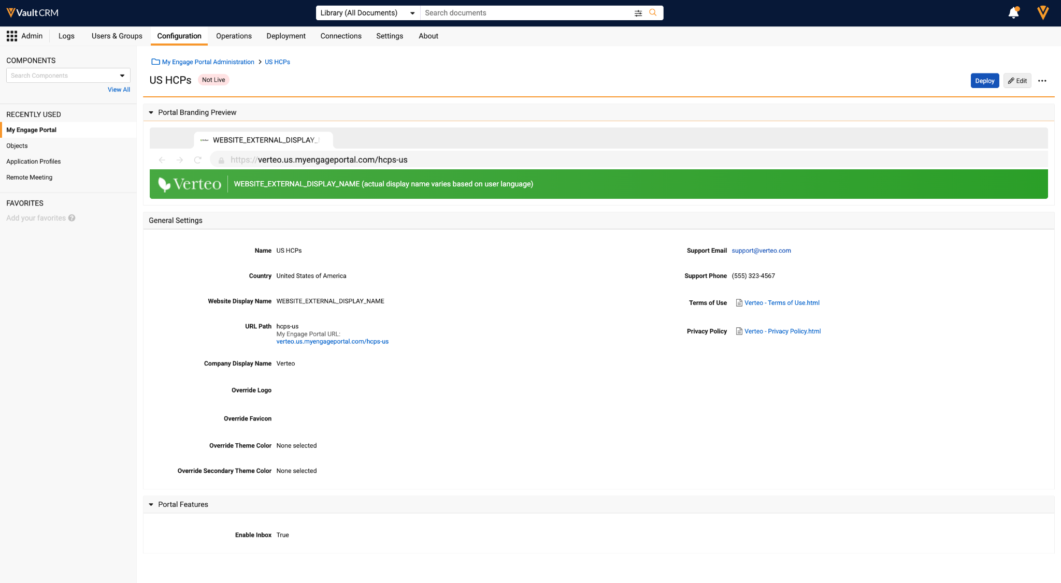
Task: Click the preview browser URL address bar
Action: [628, 160]
